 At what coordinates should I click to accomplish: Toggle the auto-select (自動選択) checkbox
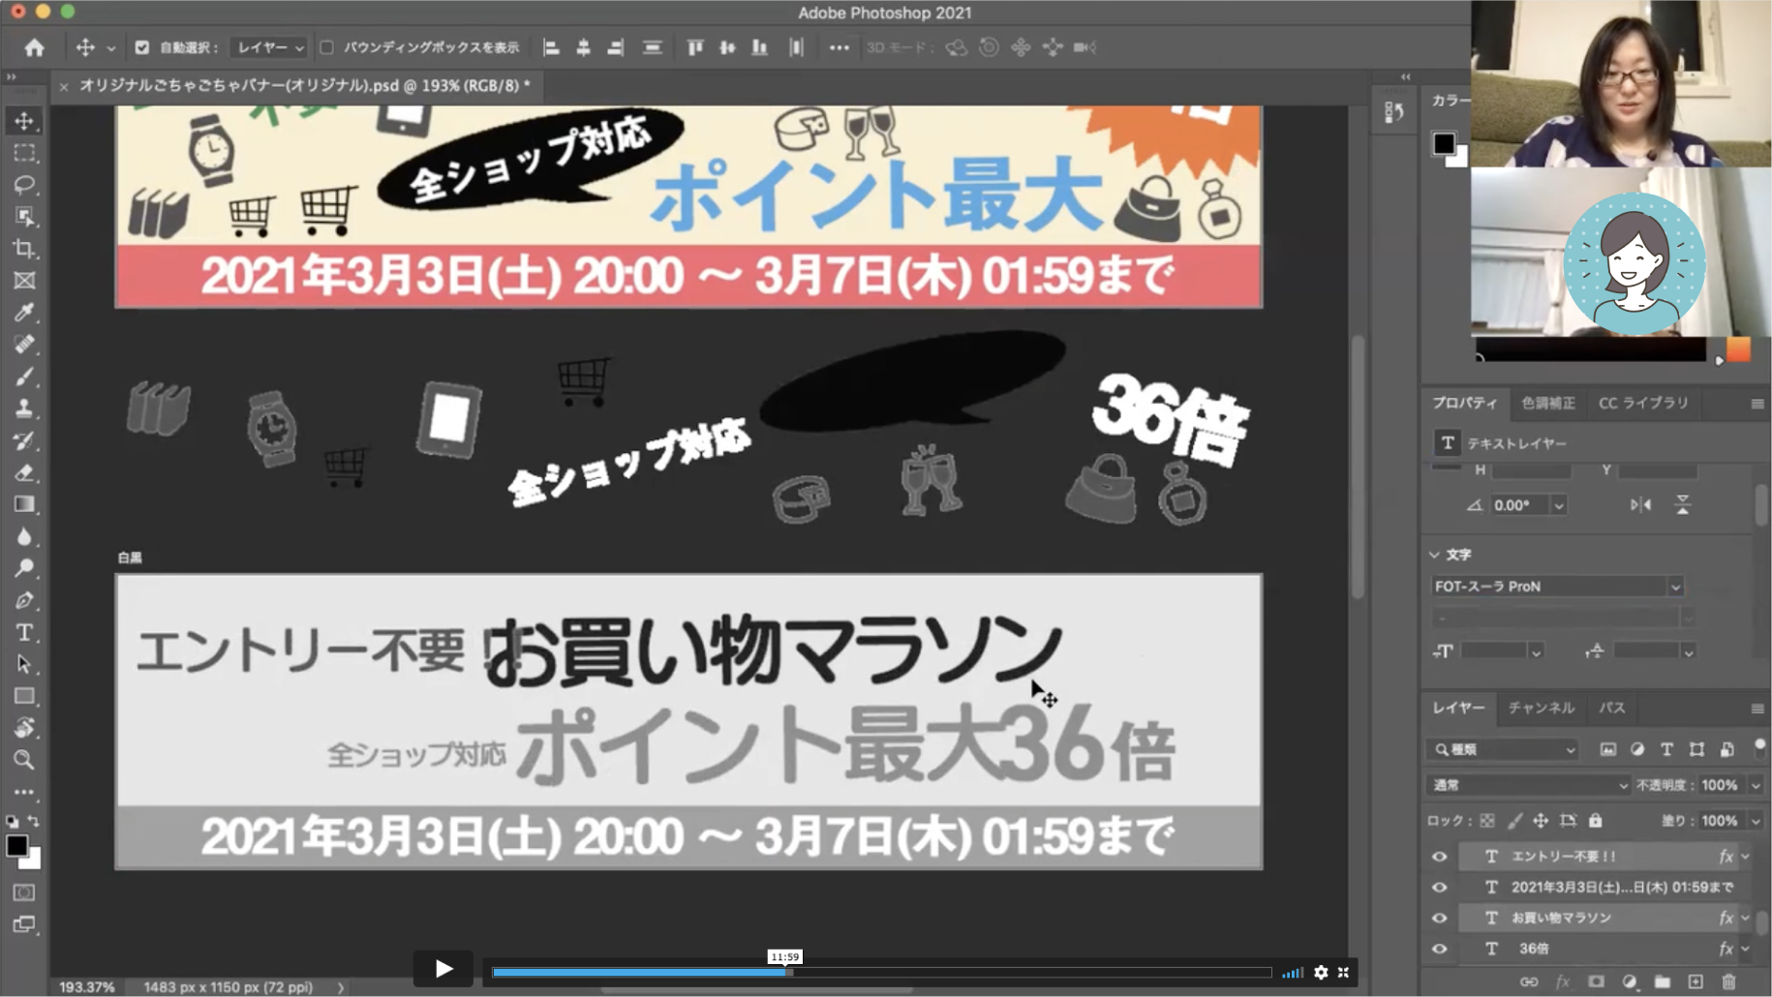click(x=142, y=47)
